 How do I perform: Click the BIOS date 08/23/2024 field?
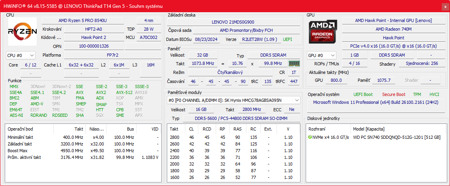click(x=207, y=39)
